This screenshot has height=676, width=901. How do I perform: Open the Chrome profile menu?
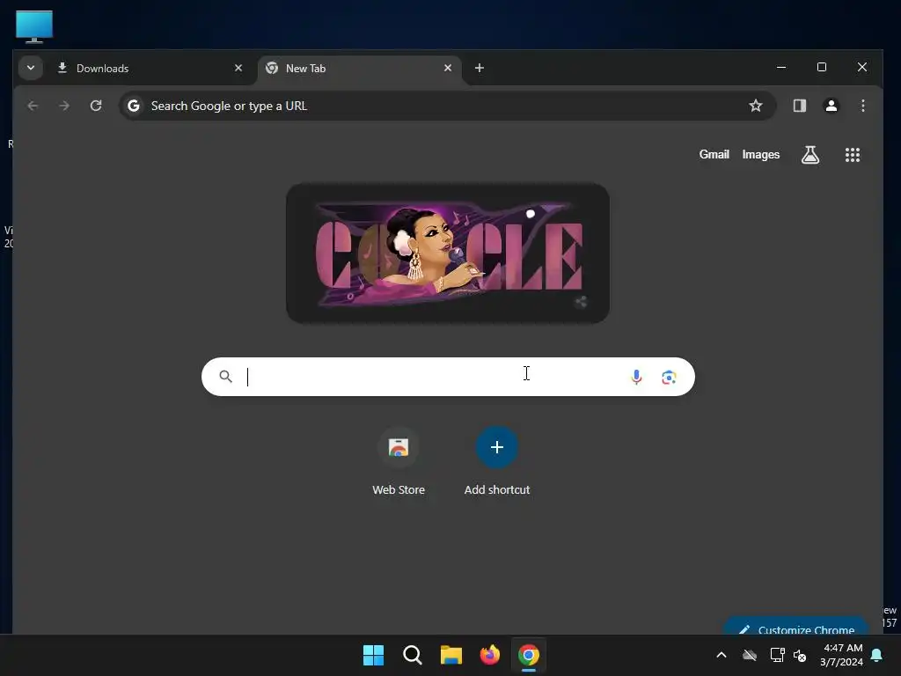tap(831, 106)
